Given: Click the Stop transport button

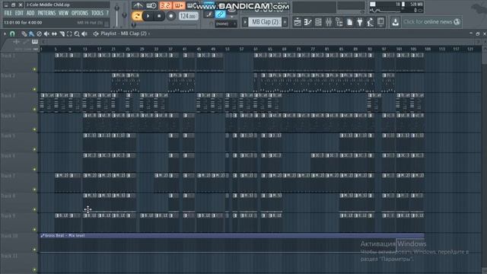Looking at the screenshot, I should coord(159,16).
